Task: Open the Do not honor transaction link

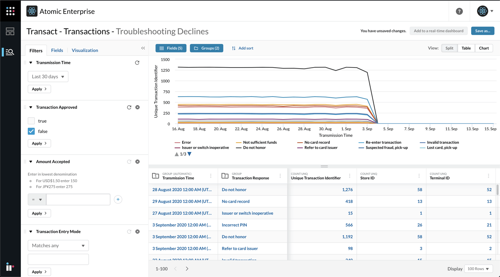Action: click(234, 189)
